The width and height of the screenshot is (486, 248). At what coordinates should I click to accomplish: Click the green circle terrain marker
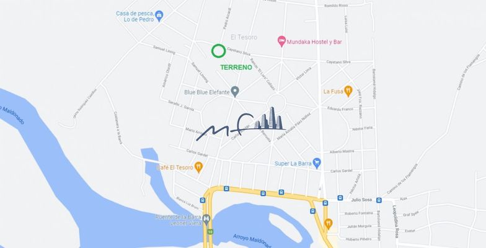(218, 51)
